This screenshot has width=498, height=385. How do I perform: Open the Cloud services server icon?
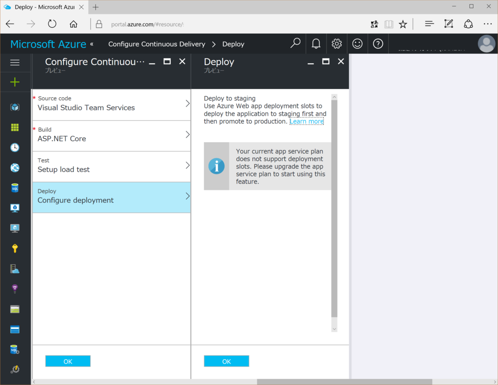[15, 269]
